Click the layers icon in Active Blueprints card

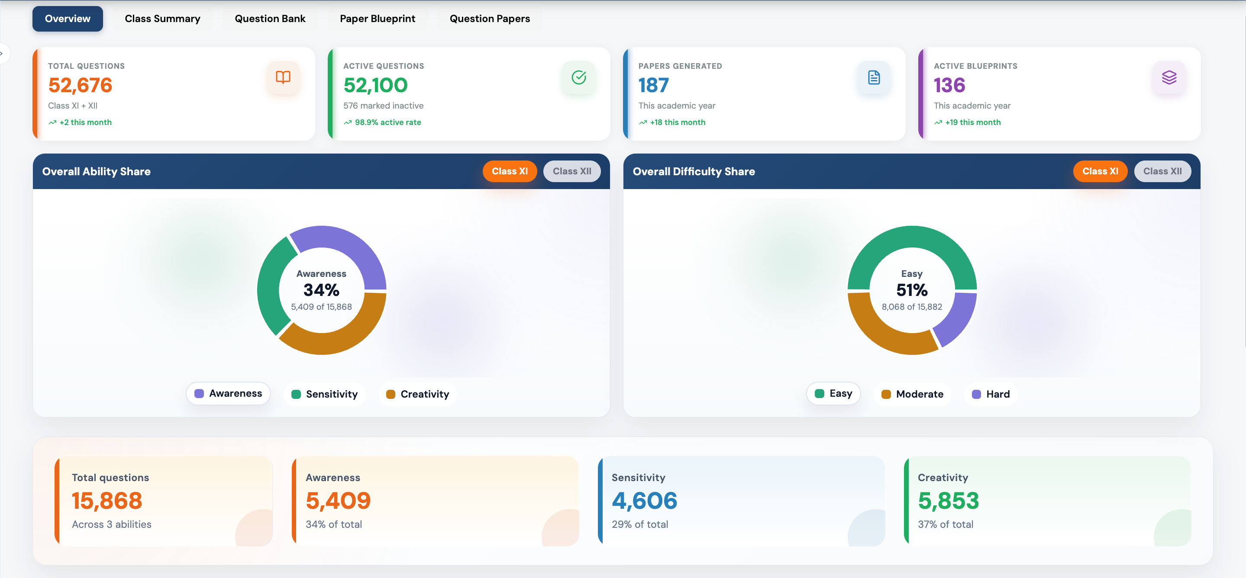click(x=1169, y=77)
